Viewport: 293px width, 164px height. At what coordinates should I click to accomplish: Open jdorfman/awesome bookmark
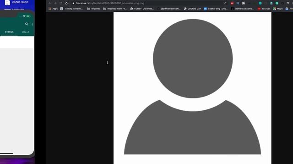point(169,9)
